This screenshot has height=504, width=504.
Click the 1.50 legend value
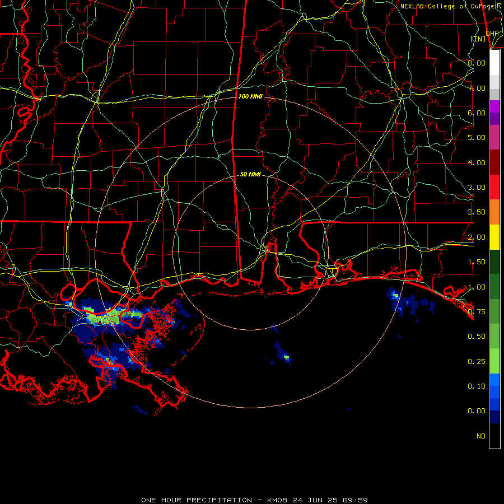click(477, 262)
